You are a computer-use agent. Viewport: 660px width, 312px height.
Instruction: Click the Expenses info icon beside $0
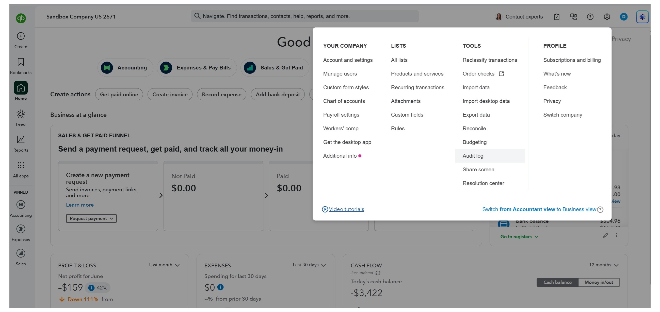click(220, 287)
